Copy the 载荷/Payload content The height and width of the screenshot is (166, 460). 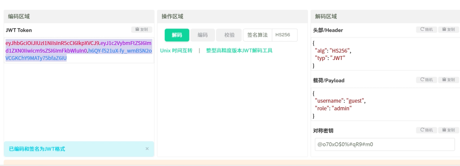449,80
